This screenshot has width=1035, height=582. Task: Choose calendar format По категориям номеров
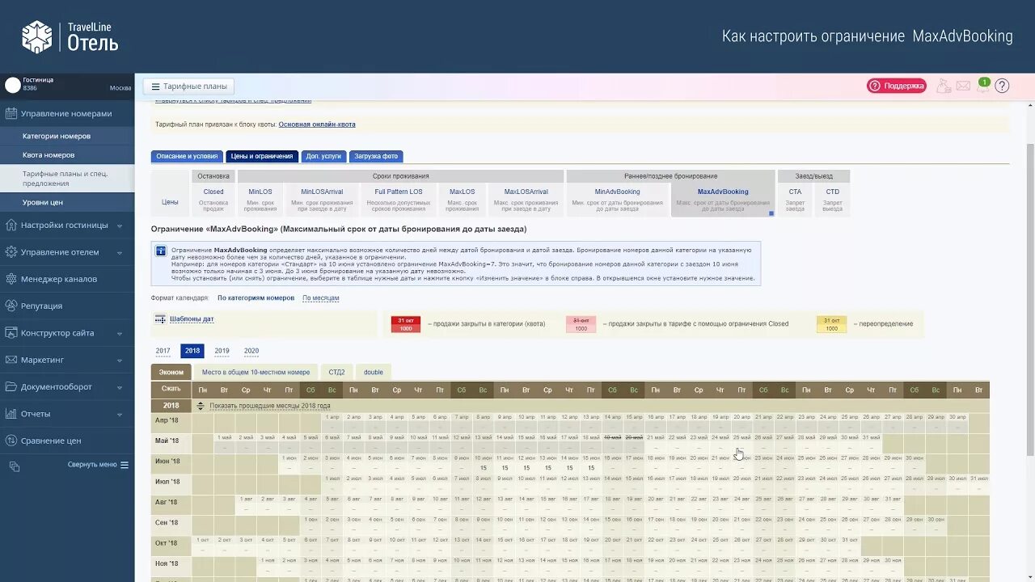tap(256, 298)
